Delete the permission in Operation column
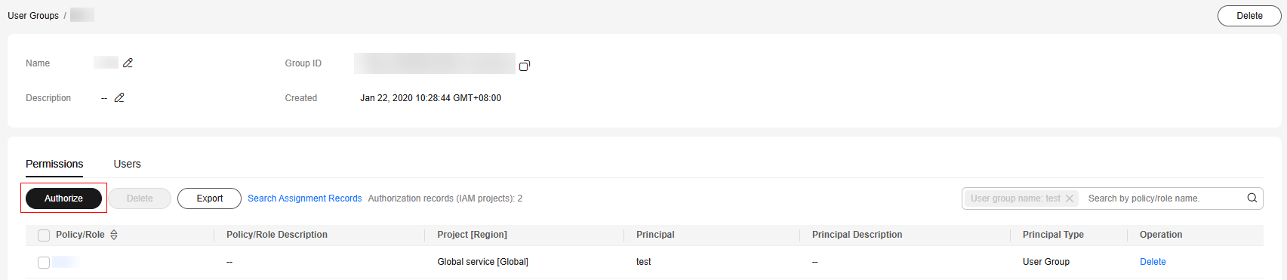The image size is (1287, 280). (1153, 262)
